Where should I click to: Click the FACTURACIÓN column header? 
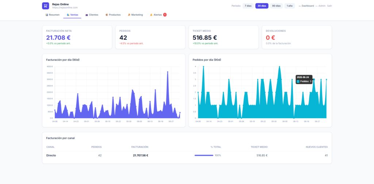tap(140, 147)
